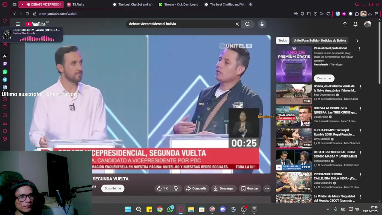Open Discord from the taskbar
Screen dimensions: 382x215
click(223, 209)
